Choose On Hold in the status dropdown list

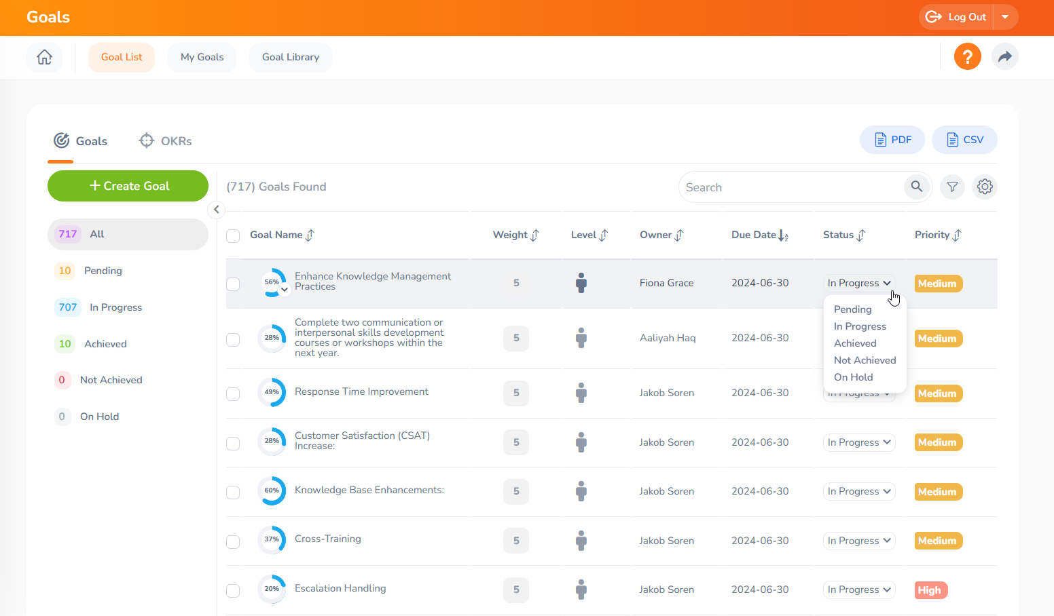tap(853, 377)
